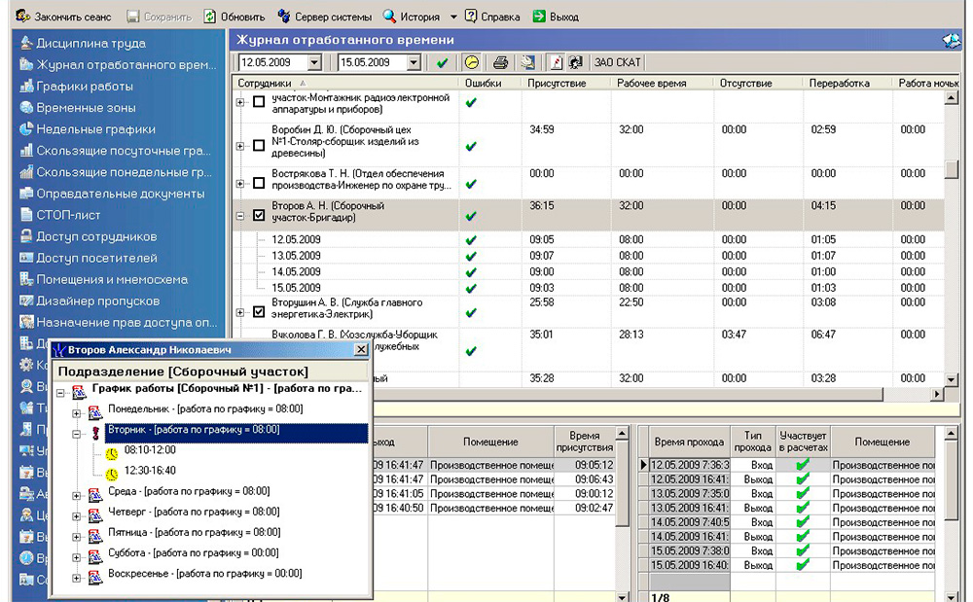Select the 08:10-12:00 interval
The image size is (973, 602).
pos(150,450)
